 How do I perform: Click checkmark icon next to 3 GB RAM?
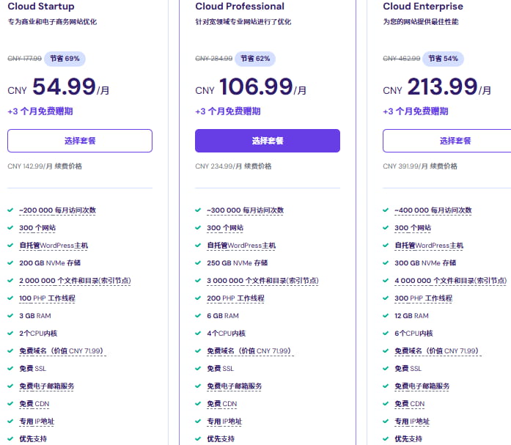tap(10, 316)
